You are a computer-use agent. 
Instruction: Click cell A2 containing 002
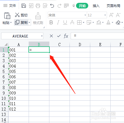tap(18, 55)
